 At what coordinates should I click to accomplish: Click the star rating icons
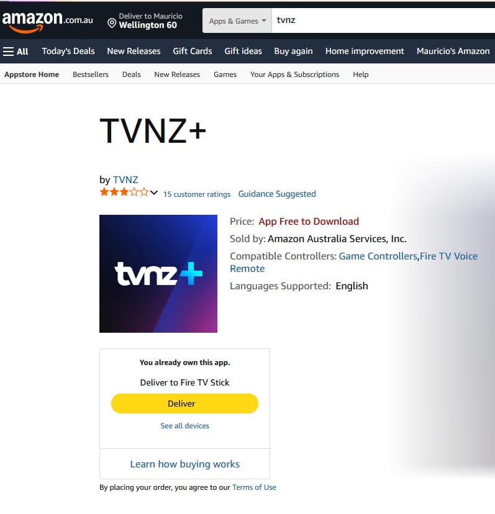pos(124,192)
